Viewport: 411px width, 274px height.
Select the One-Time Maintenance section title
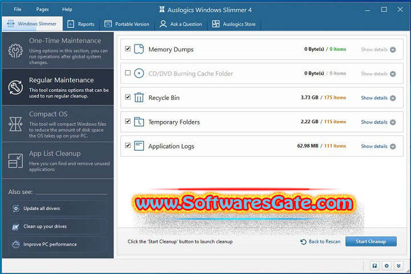click(65, 41)
